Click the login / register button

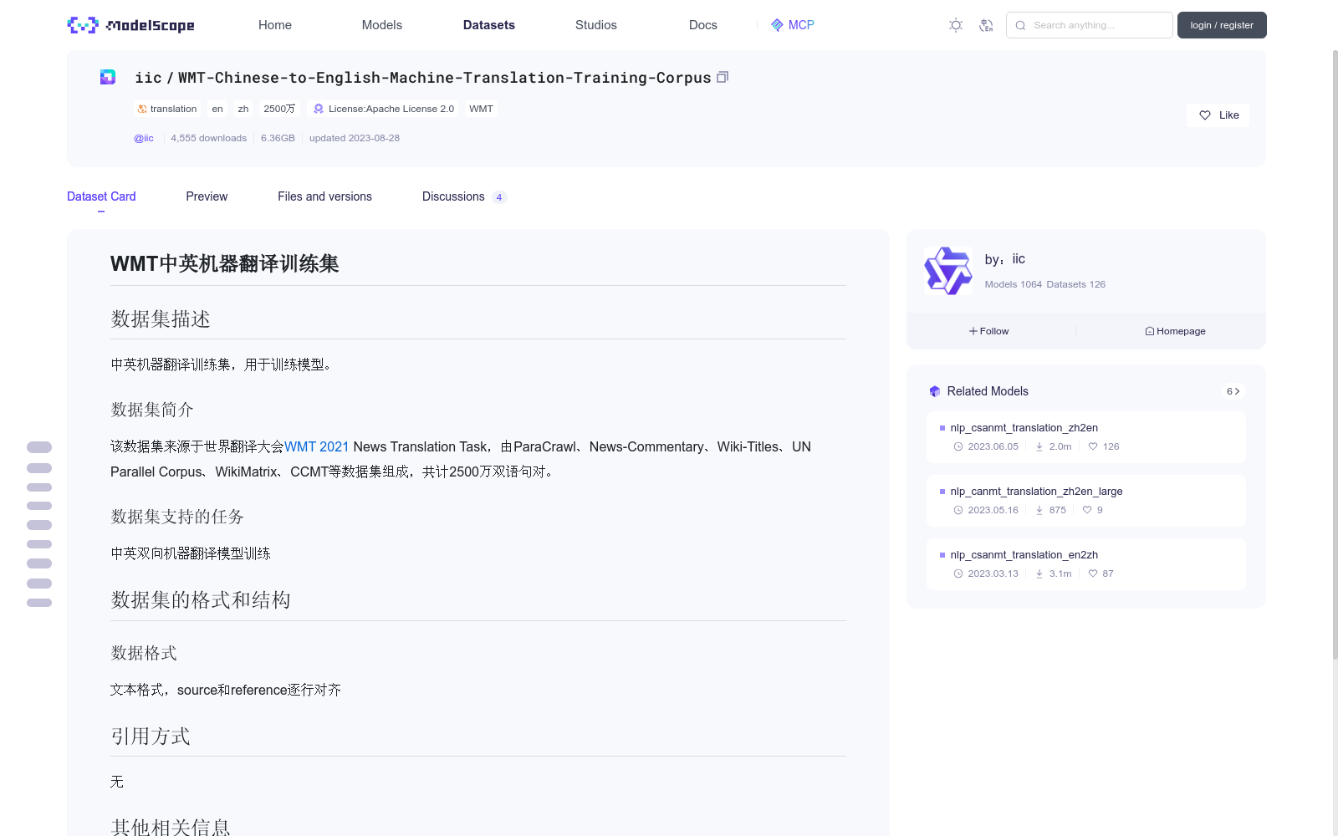pos(1222,25)
